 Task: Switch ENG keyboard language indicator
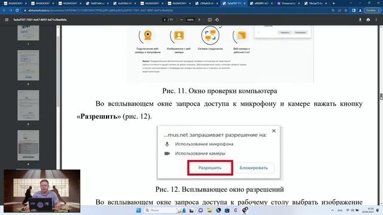[340, 210]
